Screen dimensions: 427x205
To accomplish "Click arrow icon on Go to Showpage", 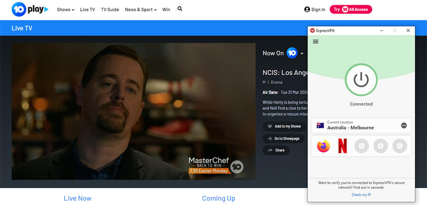I will (270, 139).
